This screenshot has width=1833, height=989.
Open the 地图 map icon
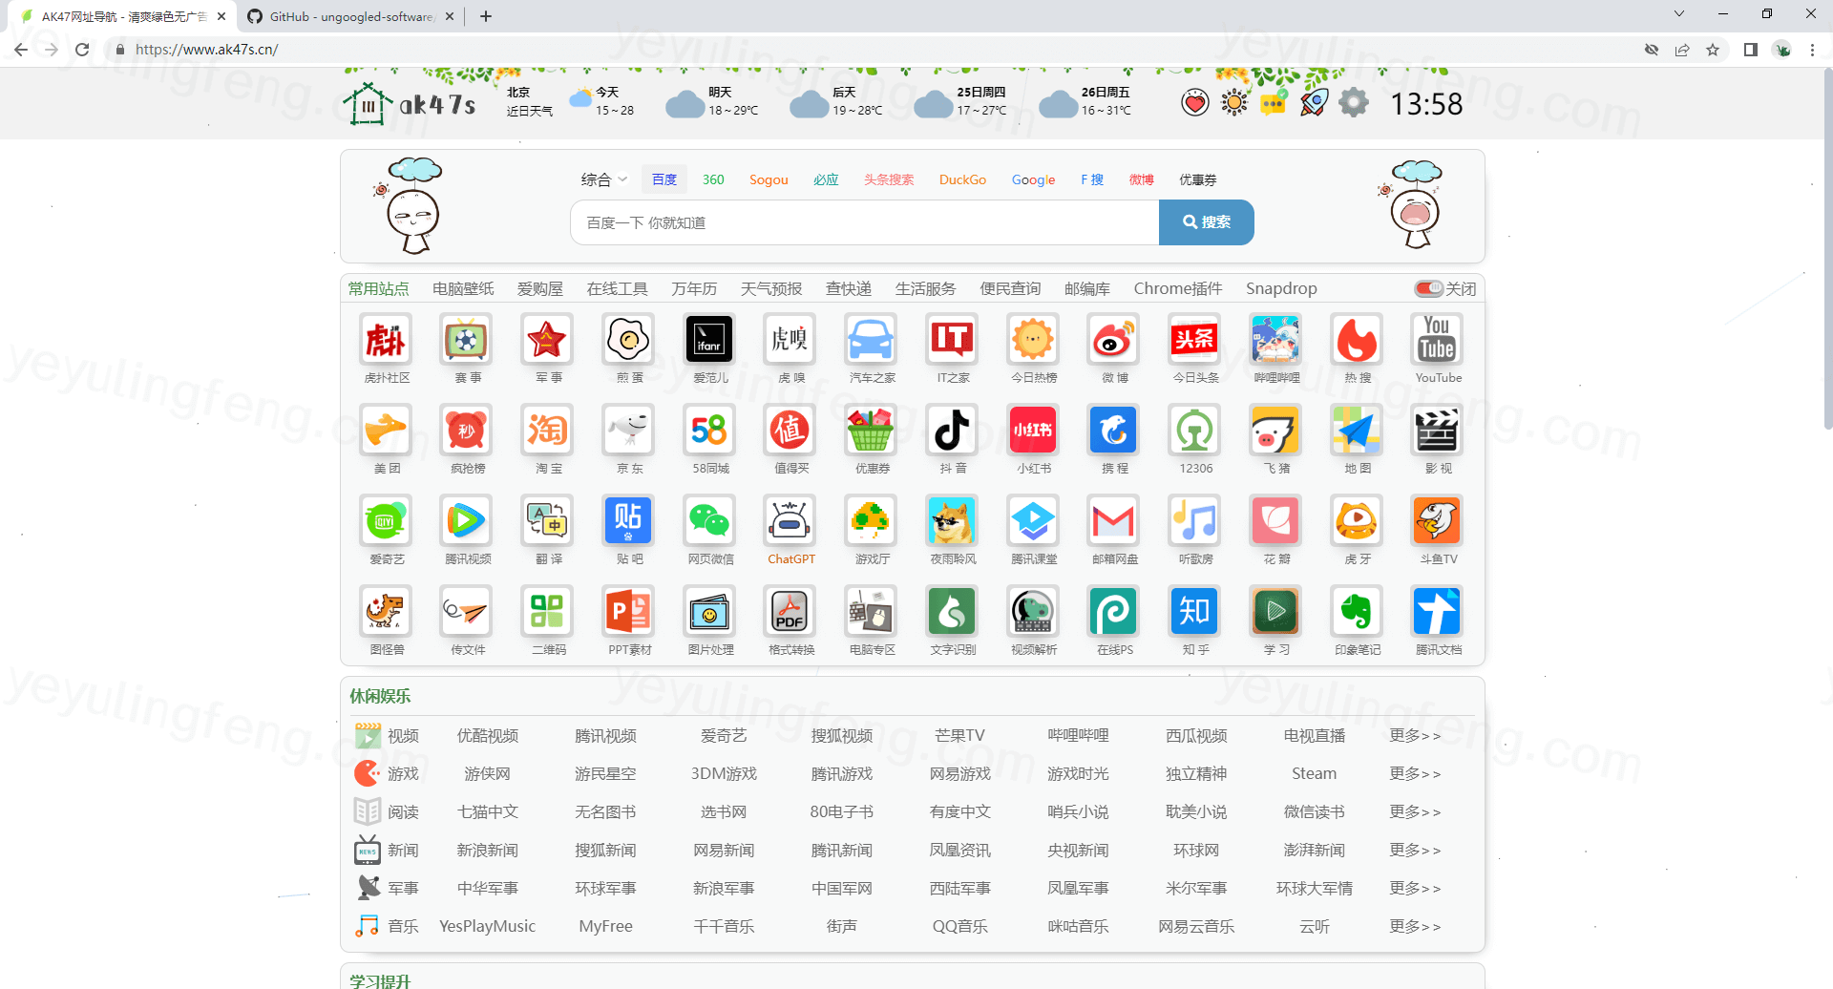1357,430
